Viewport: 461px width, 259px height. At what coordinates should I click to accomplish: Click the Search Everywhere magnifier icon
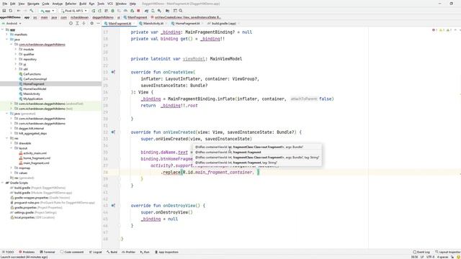[181, 11]
